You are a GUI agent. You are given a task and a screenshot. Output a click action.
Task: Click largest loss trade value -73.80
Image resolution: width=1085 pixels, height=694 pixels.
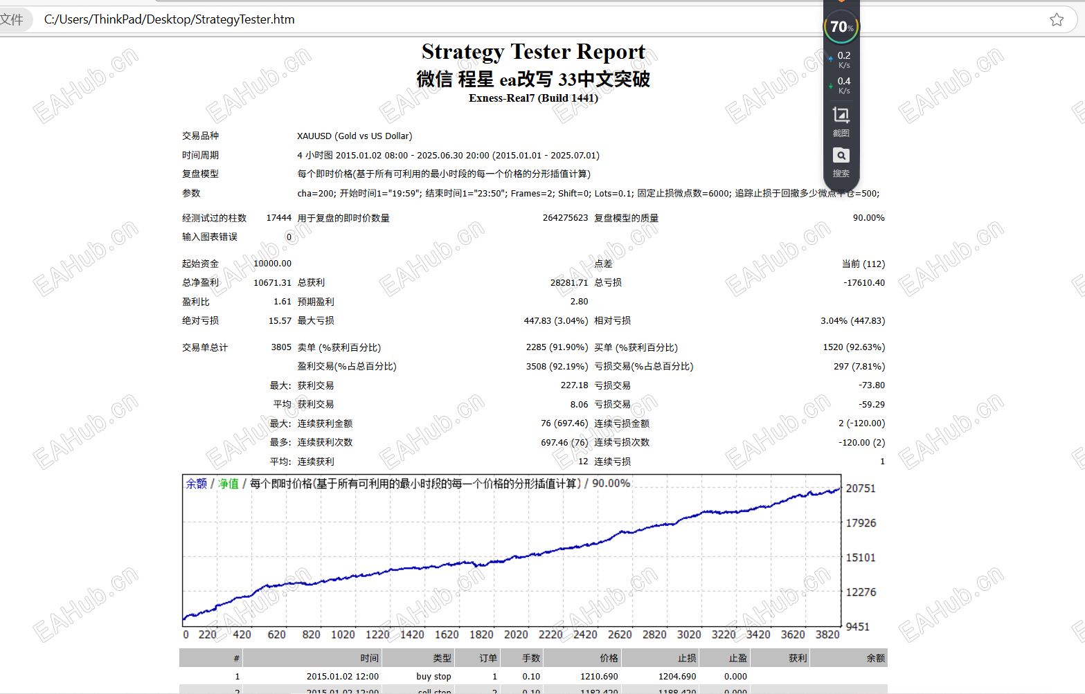point(872,385)
